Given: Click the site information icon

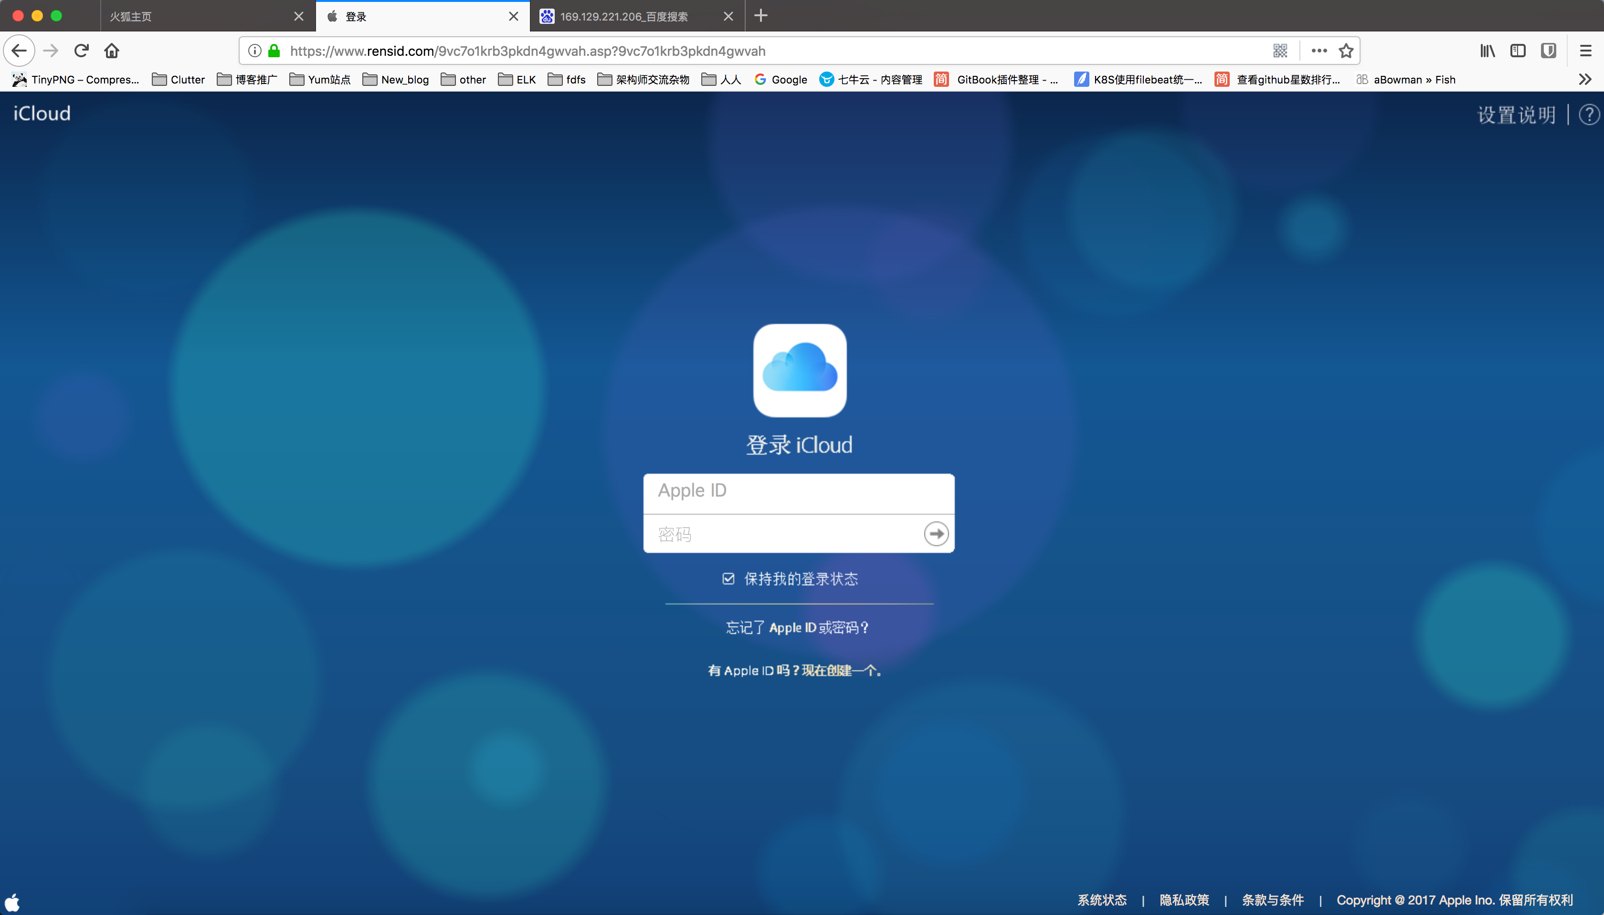Looking at the screenshot, I should click(x=254, y=50).
